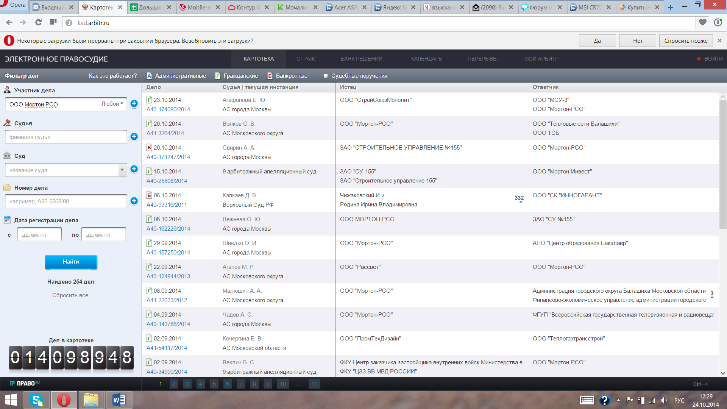Click scroll-down arrow of results list
727x409 pixels.
tap(723, 373)
